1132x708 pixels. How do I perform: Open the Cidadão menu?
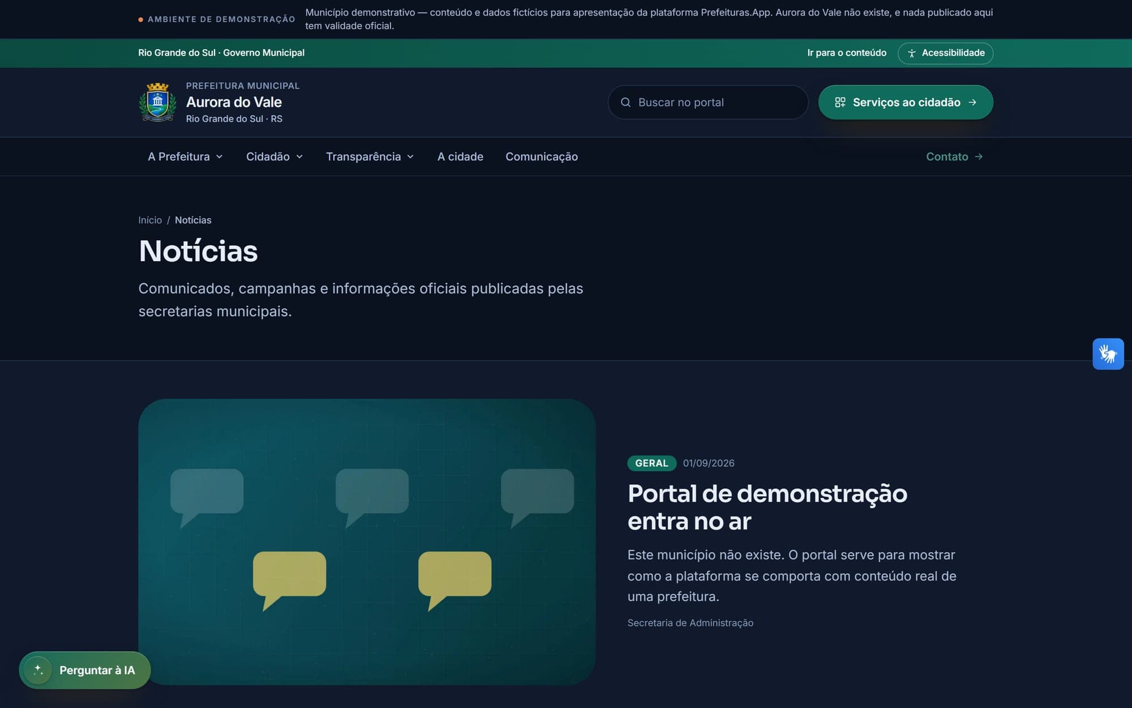(275, 157)
